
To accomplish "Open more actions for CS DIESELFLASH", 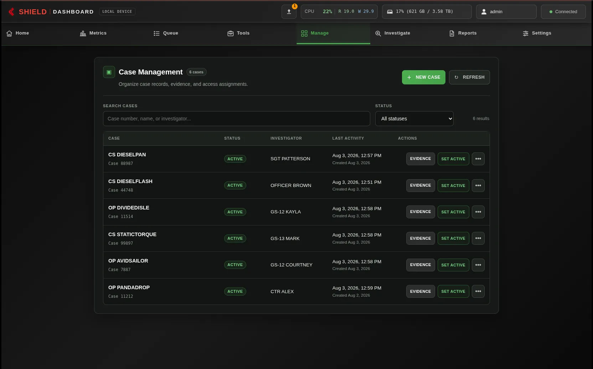I will [x=478, y=186].
